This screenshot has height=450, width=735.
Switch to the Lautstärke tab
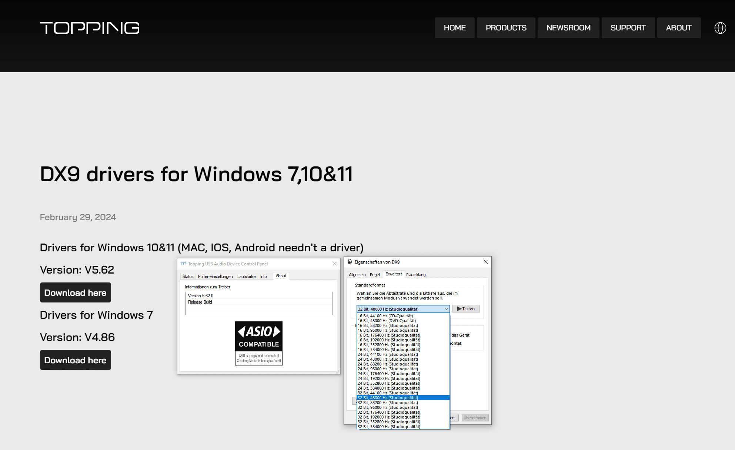coord(246,277)
